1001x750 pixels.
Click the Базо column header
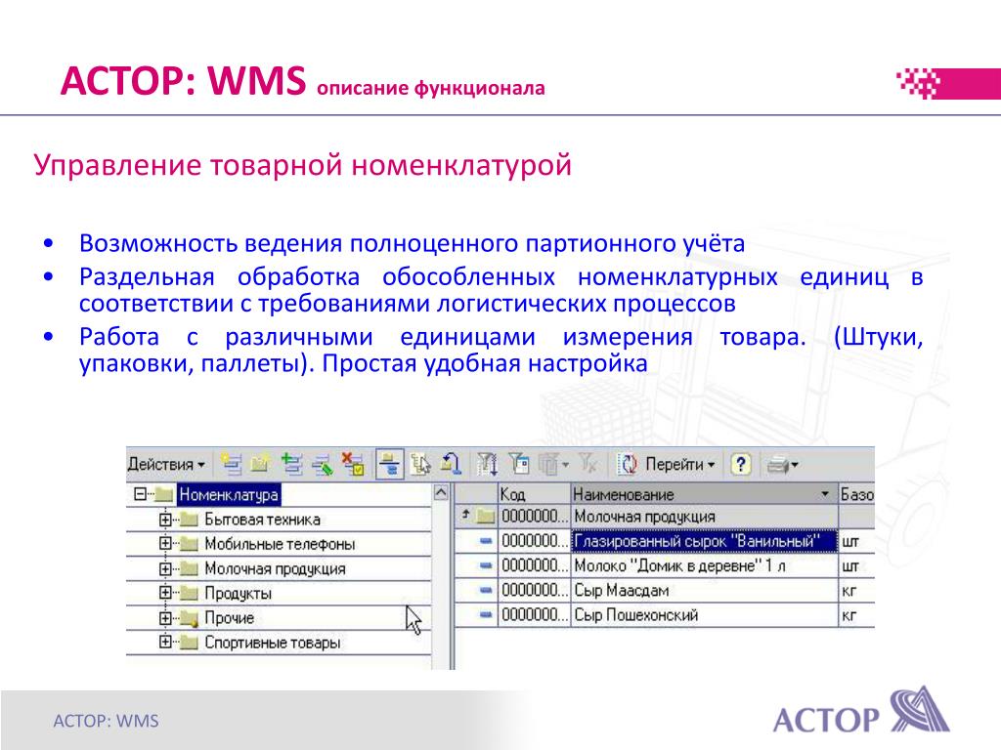856,493
